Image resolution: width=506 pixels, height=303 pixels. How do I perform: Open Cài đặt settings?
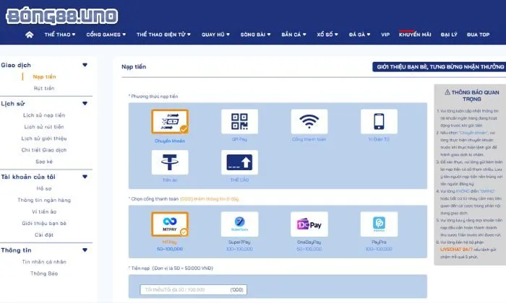44,235
